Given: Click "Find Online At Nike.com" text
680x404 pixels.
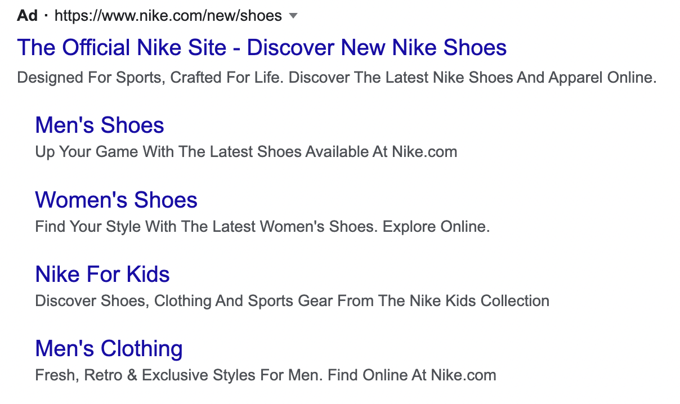Looking at the screenshot, I should pyautogui.click(x=412, y=375).
